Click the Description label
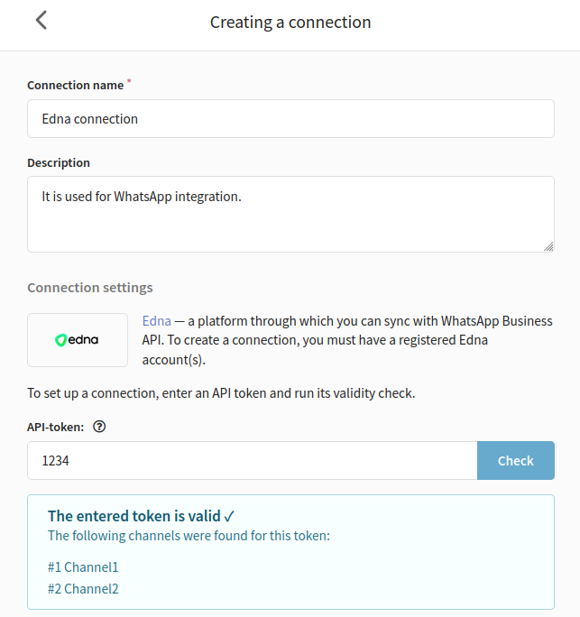Viewport: 580px width, 617px height. click(x=59, y=163)
